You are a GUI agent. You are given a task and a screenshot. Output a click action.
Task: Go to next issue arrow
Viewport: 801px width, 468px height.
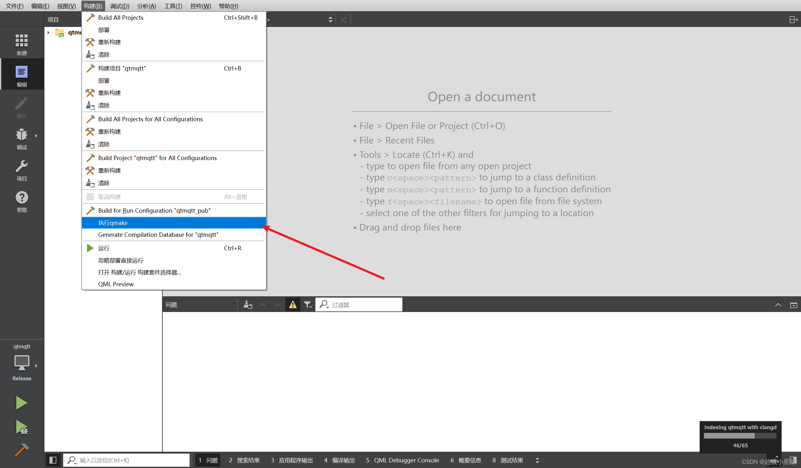coord(278,305)
